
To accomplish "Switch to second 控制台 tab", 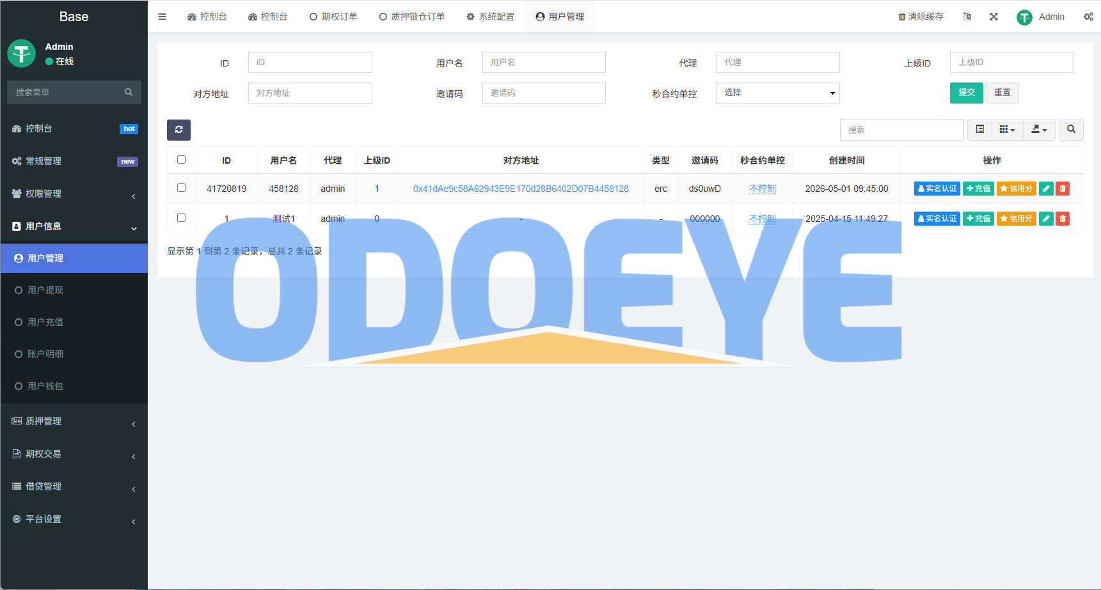I will (x=267, y=17).
